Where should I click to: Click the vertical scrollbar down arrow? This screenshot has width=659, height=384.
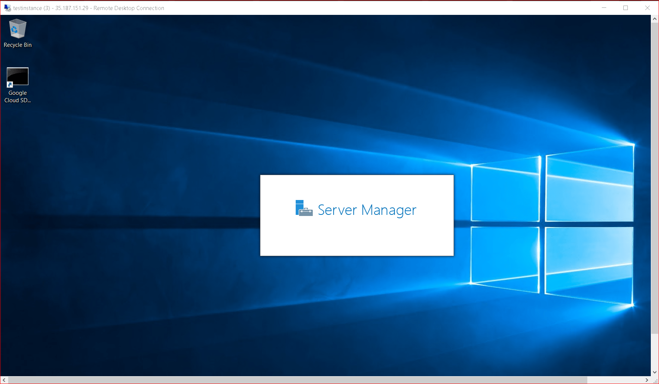(655, 372)
